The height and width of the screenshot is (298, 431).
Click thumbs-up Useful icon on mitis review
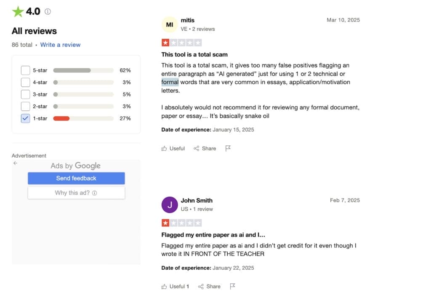(164, 148)
